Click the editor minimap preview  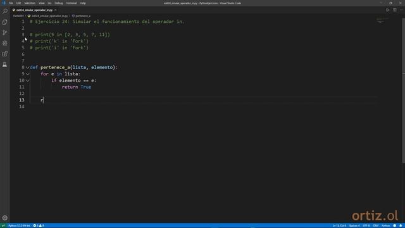tap(382, 20)
